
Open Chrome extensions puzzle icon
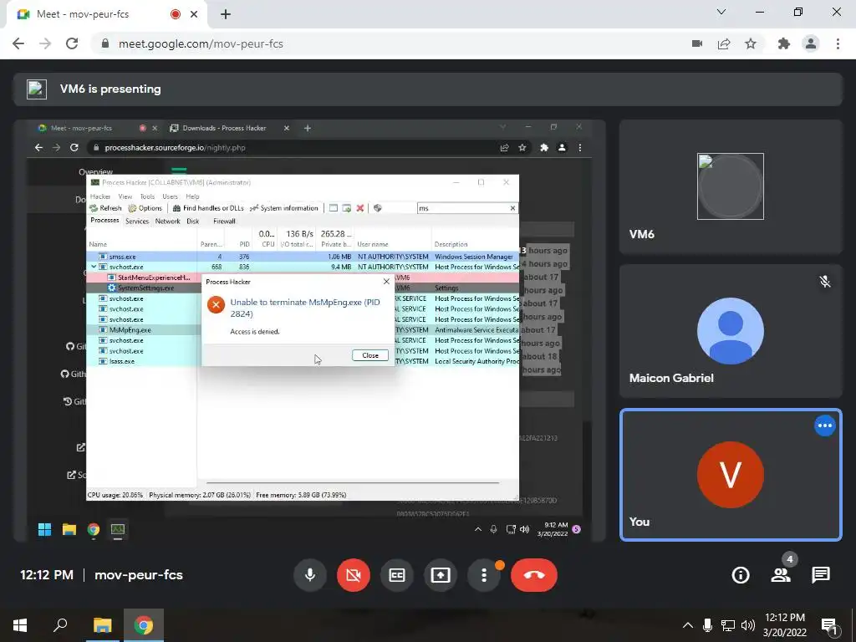click(x=784, y=43)
